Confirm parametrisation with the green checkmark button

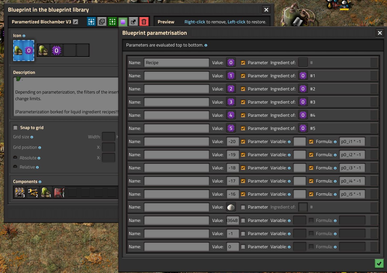[379, 263]
